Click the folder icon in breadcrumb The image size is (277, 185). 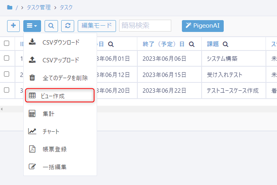coord(10,7)
